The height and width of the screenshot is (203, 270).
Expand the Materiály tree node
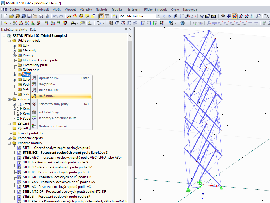coord(15,51)
